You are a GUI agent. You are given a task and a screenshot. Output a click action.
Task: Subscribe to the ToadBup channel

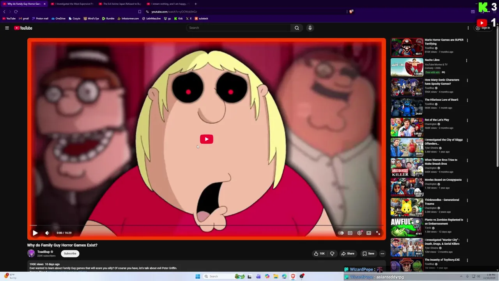pyautogui.click(x=70, y=253)
